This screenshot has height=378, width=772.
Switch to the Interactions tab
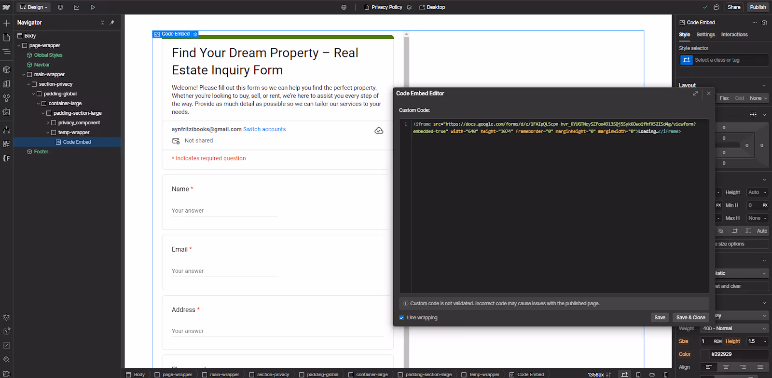734,35
